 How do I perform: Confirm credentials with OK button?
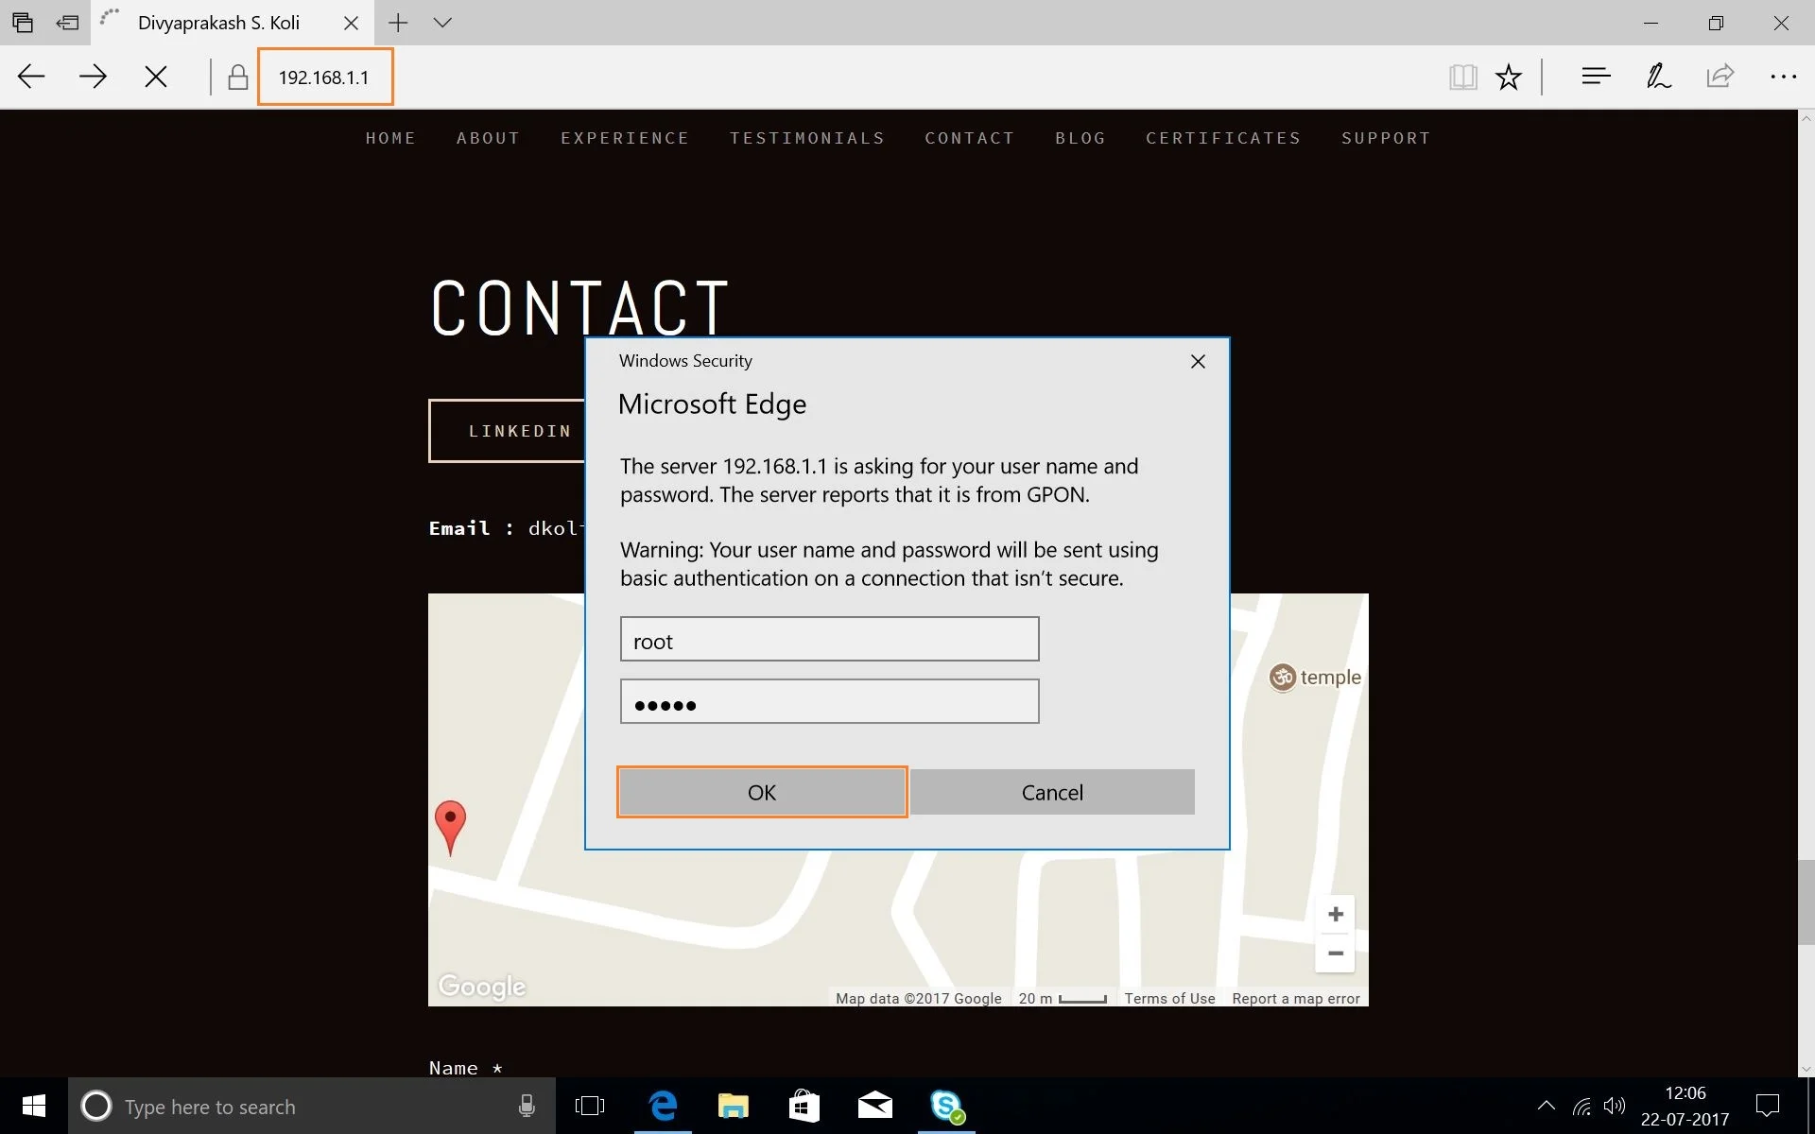[762, 792]
